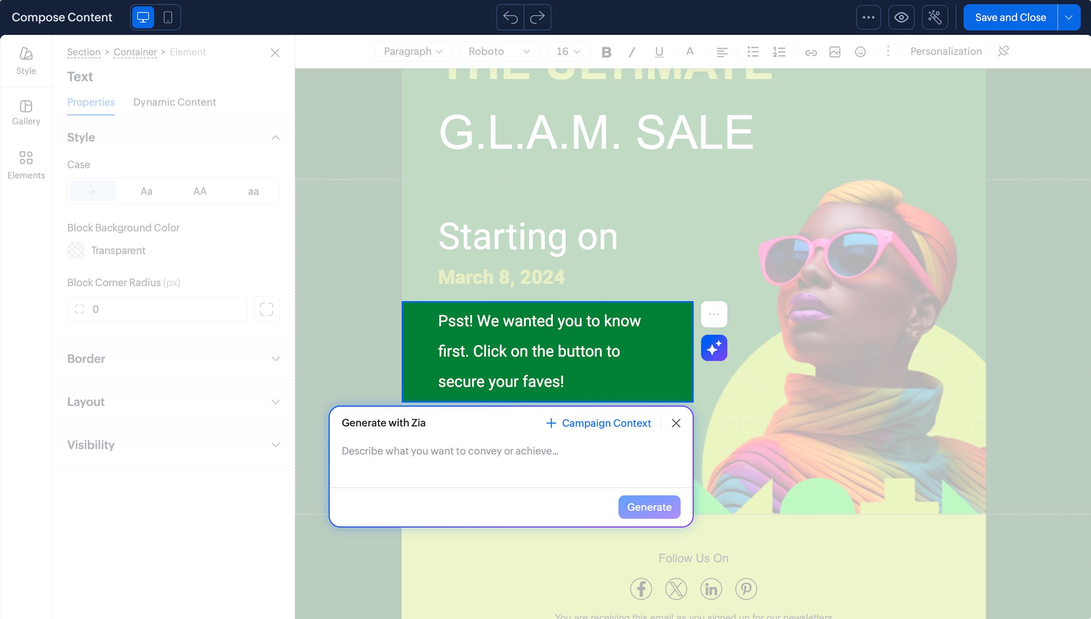Add Campaign Context to Zia
Viewport: 1091px width, 619px height.
pos(598,423)
